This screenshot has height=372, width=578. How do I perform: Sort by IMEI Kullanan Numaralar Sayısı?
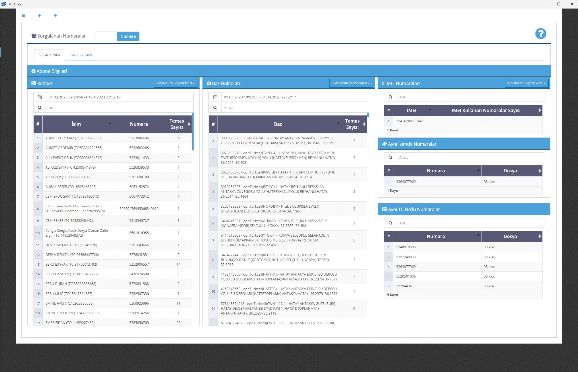point(487,110)
